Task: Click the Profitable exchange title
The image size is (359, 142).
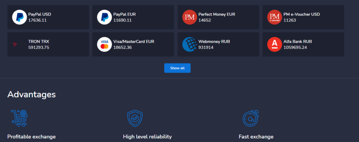Action: click(31, 137)
